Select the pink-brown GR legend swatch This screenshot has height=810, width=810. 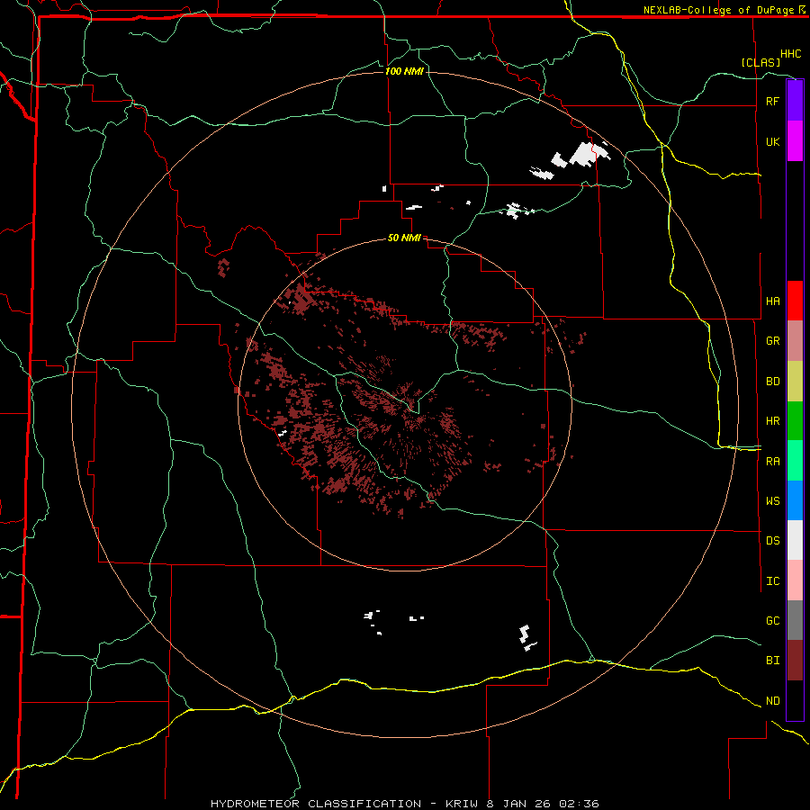pos(795,341)
